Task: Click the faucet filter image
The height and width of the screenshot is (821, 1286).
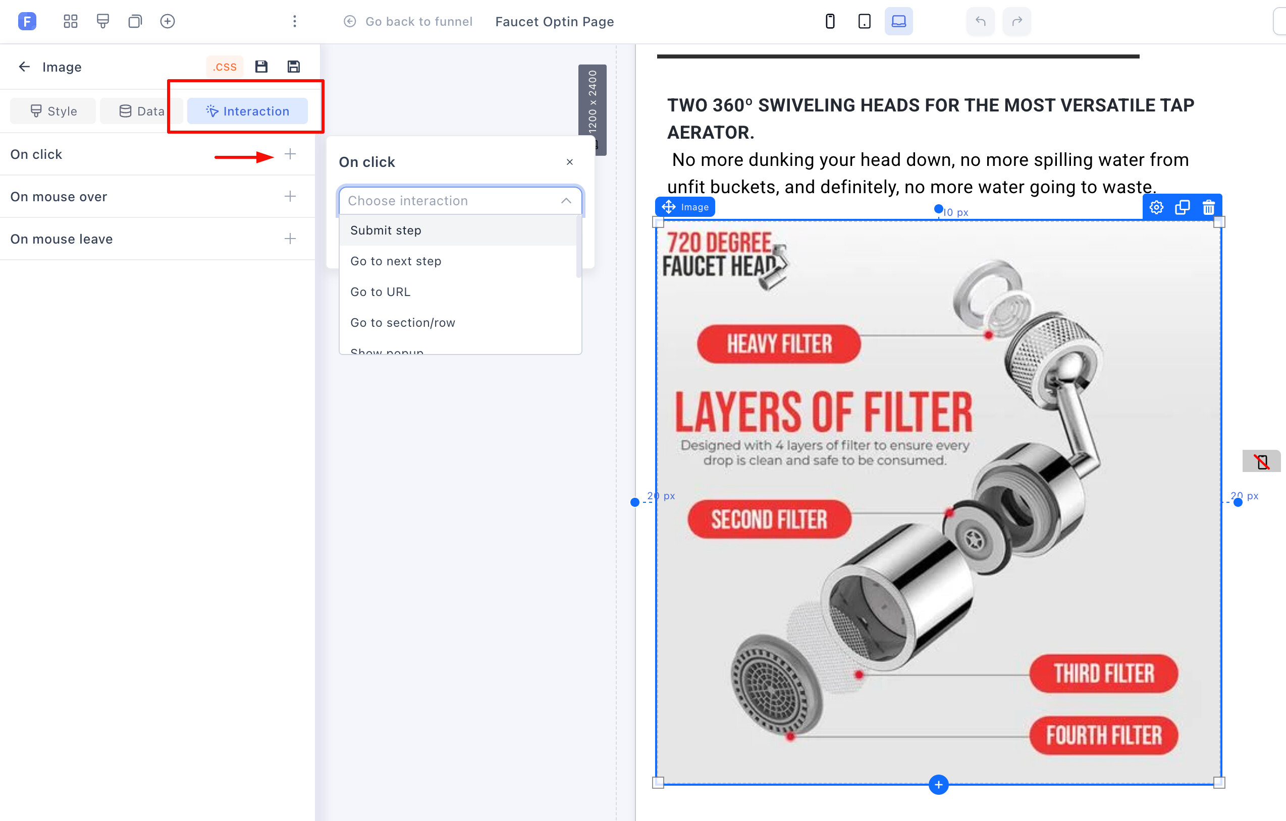Action: coord(938,502)
